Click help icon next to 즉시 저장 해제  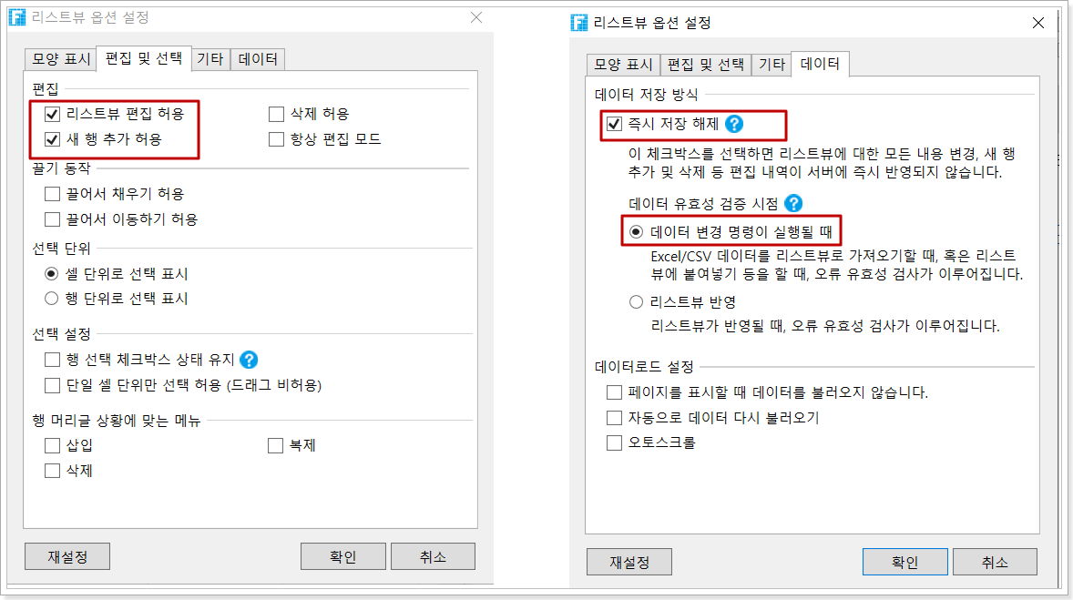click(x=733, y=124)
